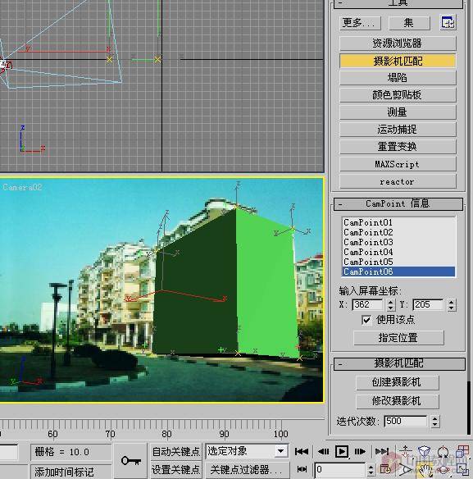This screenshot has width=473, height=479.
Task: Click 关键点过滤器... button
Action: [x=248, y=469]
